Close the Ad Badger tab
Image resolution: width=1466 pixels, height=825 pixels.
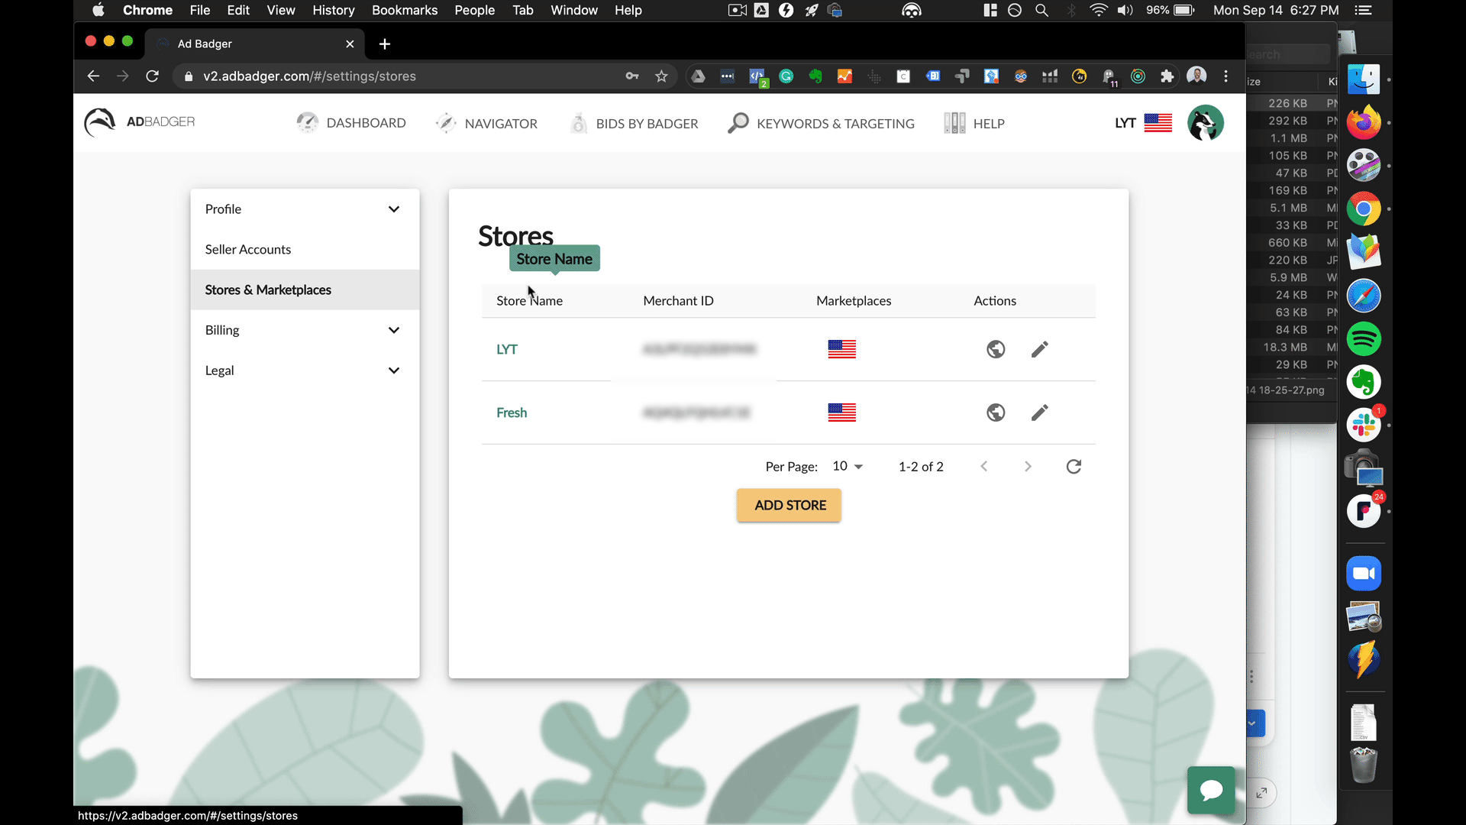(350, 44)
